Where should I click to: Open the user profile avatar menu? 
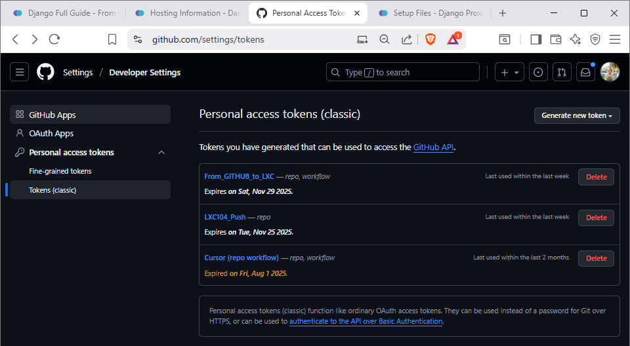[x=610, y=72]
